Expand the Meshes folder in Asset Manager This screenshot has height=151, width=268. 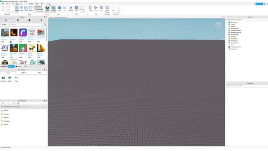point(5,117)
